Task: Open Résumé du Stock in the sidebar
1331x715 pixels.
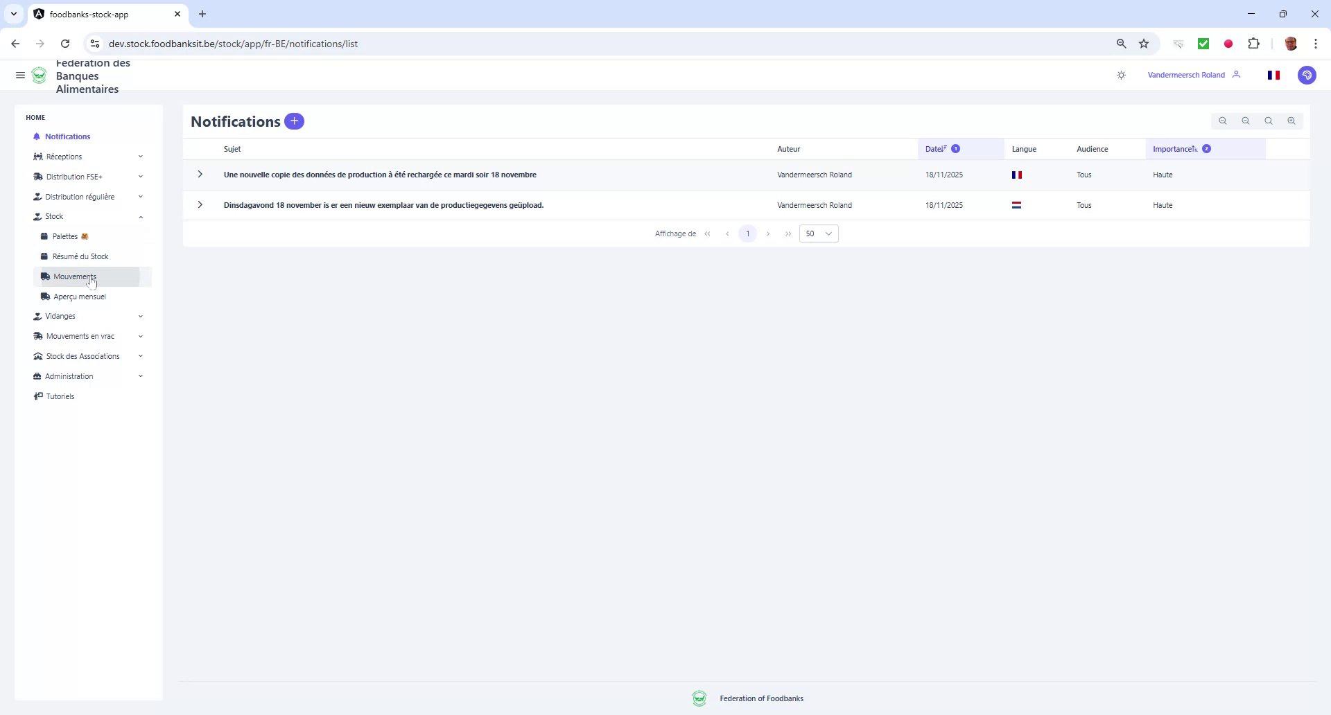Action: pyautogui.click(x=81, y=256)
